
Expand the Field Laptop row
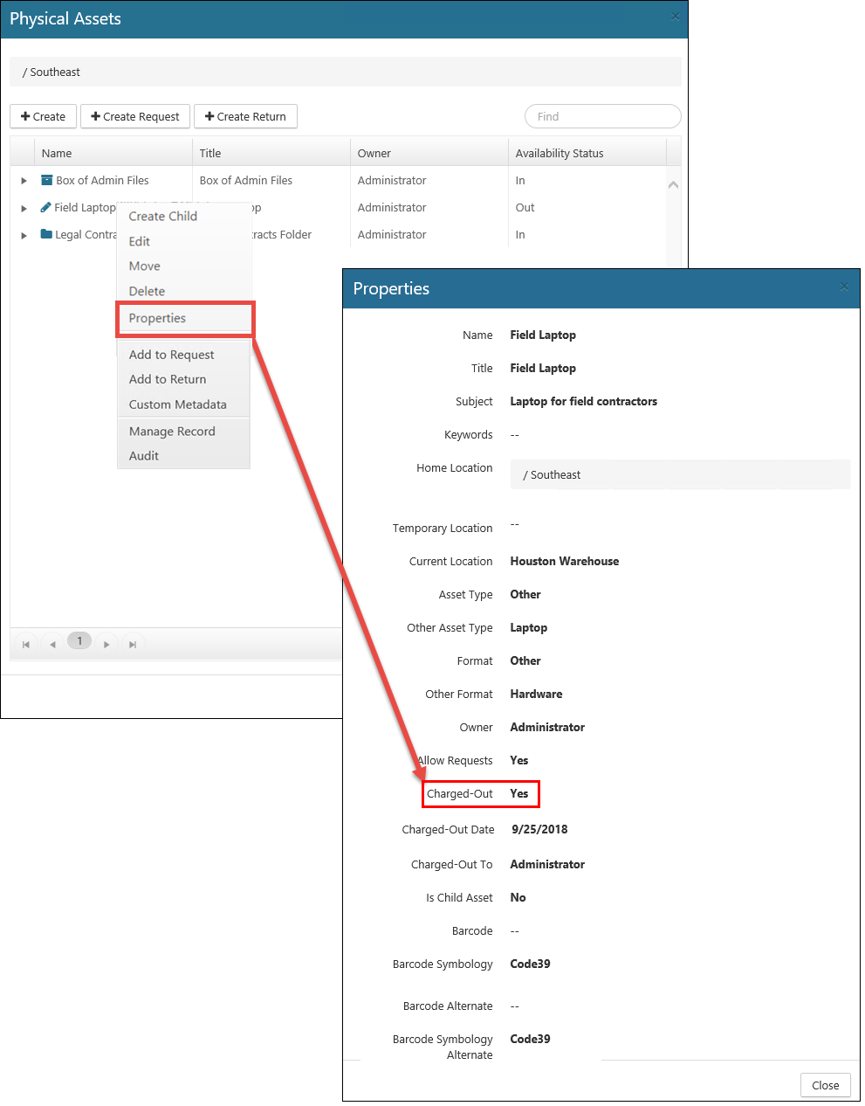(x=24, y=208)
